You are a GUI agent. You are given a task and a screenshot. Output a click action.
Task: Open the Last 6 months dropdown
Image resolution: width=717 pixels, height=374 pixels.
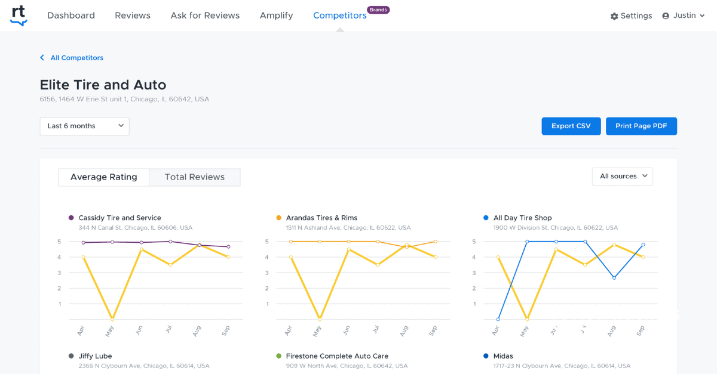coord(84,126)
